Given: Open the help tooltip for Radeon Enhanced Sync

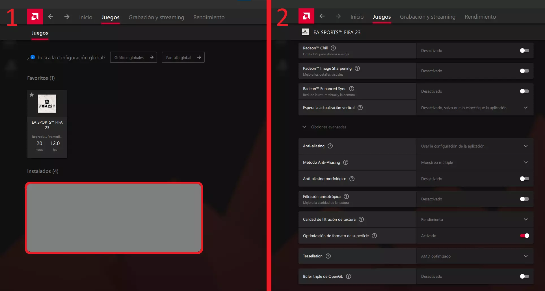Looking at the screenshot, I should [x=352, y=89].
